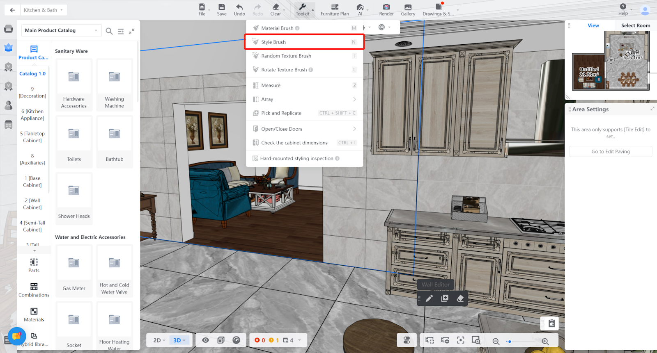
Task: Open the Toolkit wrench menu
Action: [x=303, y=10]
